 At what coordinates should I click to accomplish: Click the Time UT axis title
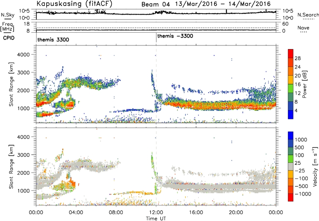coord(156,219)
